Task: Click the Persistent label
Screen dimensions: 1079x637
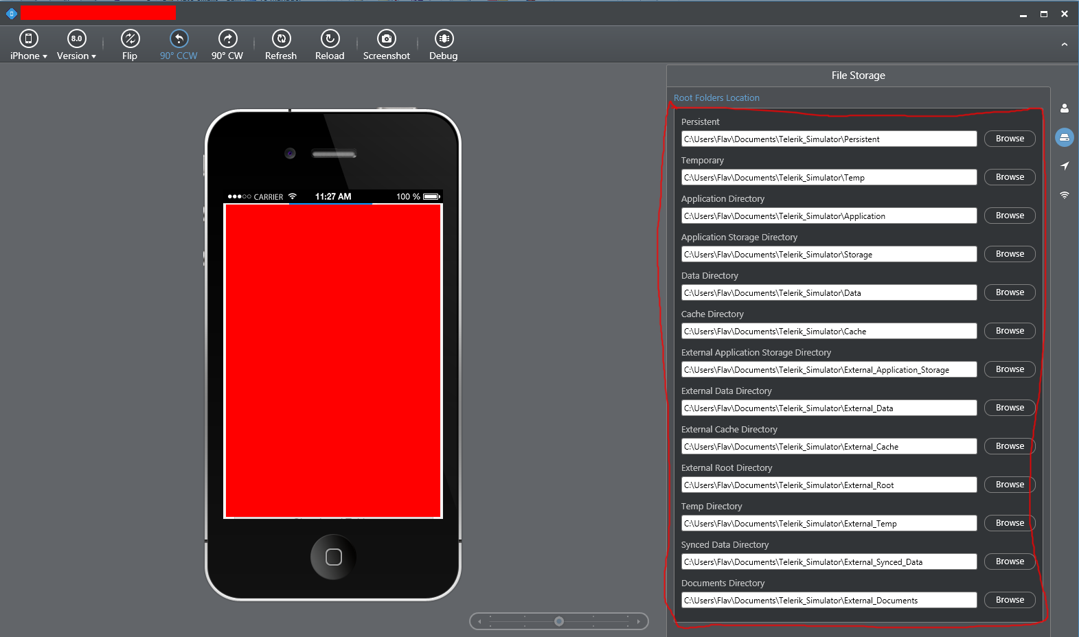Action: pos(701,121)
